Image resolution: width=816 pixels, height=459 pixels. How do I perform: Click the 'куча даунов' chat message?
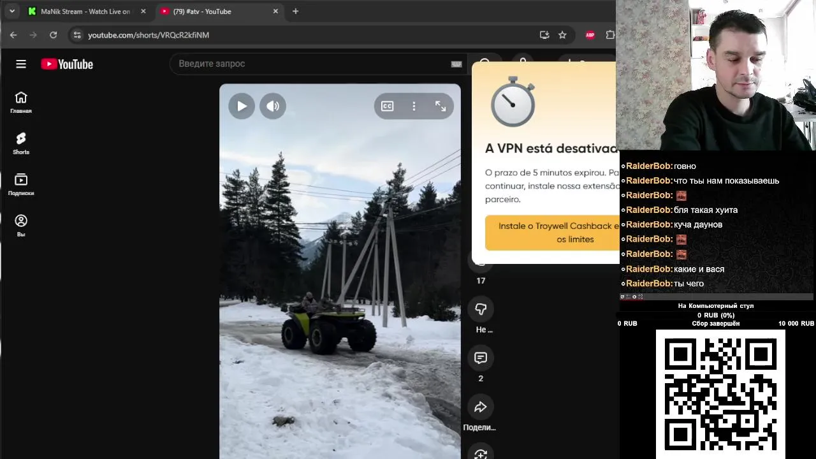coord(698,224)
